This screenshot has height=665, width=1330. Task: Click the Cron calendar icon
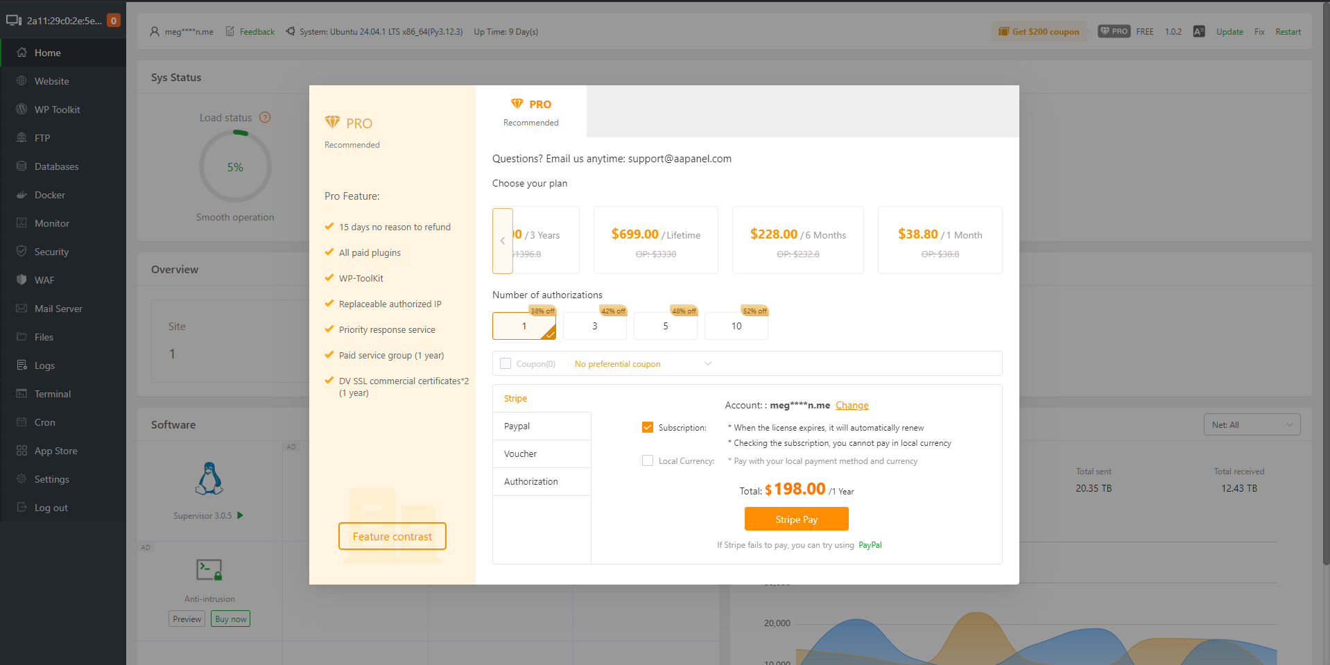tap(21, 422)
